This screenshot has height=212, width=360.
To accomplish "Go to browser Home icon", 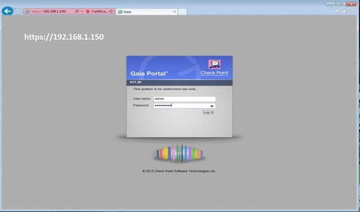I will [x=337, y=11].
